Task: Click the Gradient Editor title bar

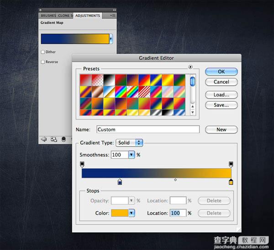Action: click(x=156, y=58)
